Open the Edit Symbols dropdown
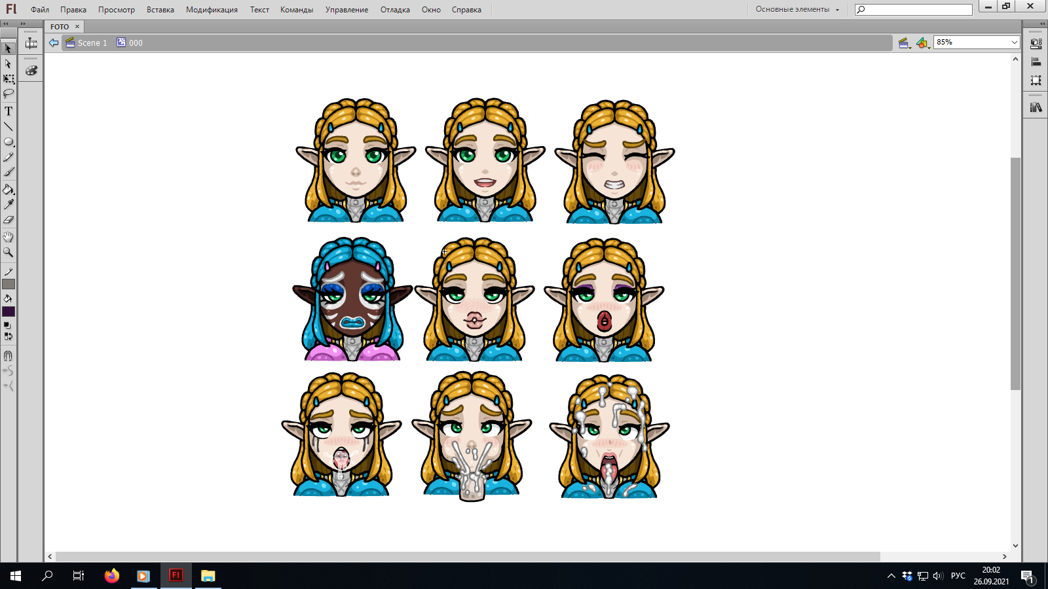Screen dimensions: 1048x589 [922, 43]
